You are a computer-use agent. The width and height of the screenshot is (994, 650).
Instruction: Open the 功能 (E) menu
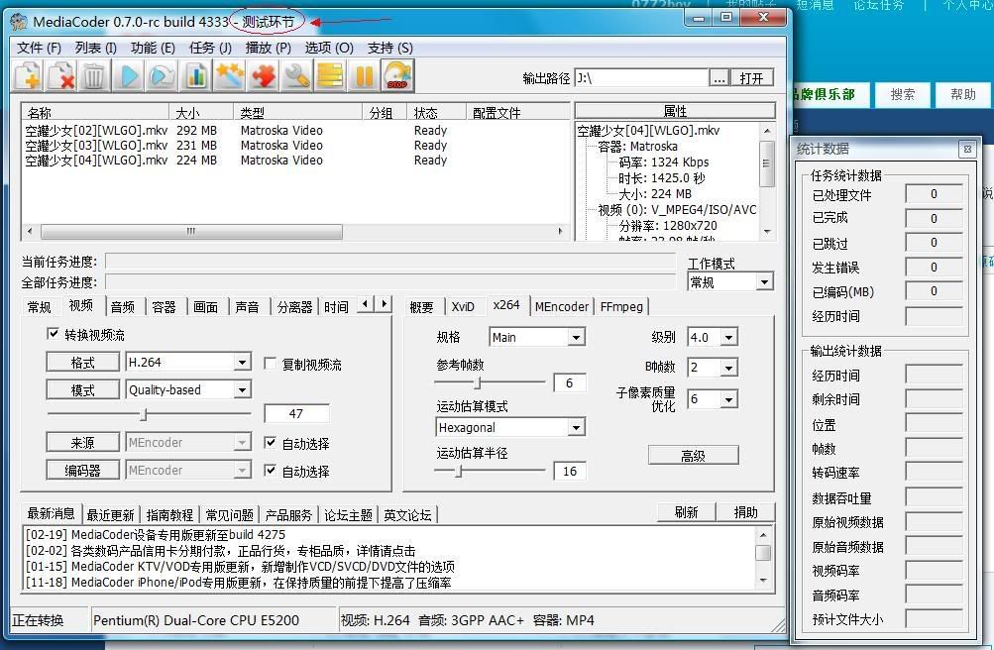(x=153, y=48)
